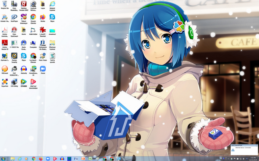The height and width of the screenshot is (161, 259).
Task: Click the Windows Start button
Action: [3, 159]
